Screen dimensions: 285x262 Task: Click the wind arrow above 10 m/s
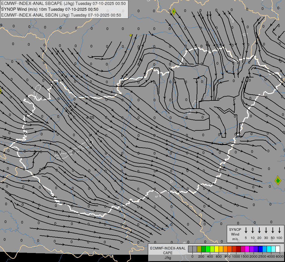coord(253,230)
